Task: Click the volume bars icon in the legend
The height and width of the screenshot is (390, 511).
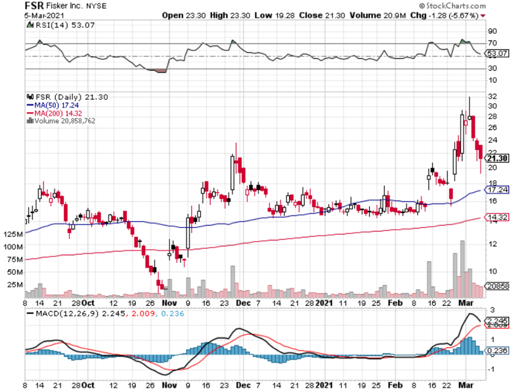Action: (29, 121)
